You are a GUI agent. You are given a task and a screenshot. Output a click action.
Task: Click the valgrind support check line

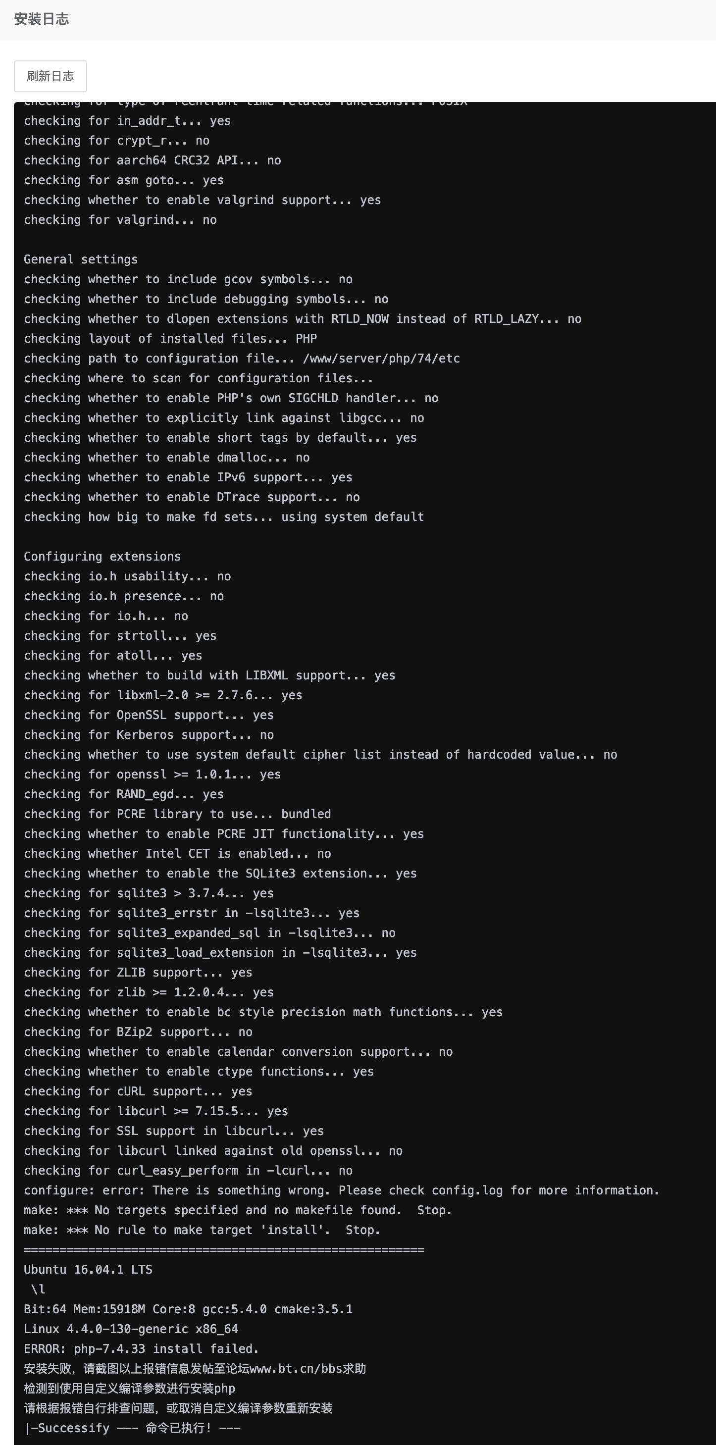pos(202,200)
